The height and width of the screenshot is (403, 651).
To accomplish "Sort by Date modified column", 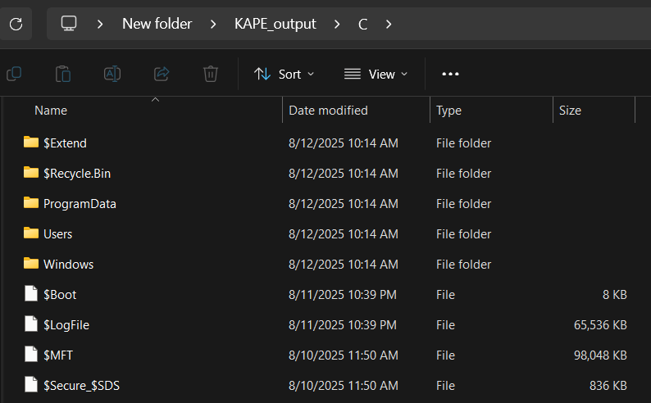I will 328,111.
